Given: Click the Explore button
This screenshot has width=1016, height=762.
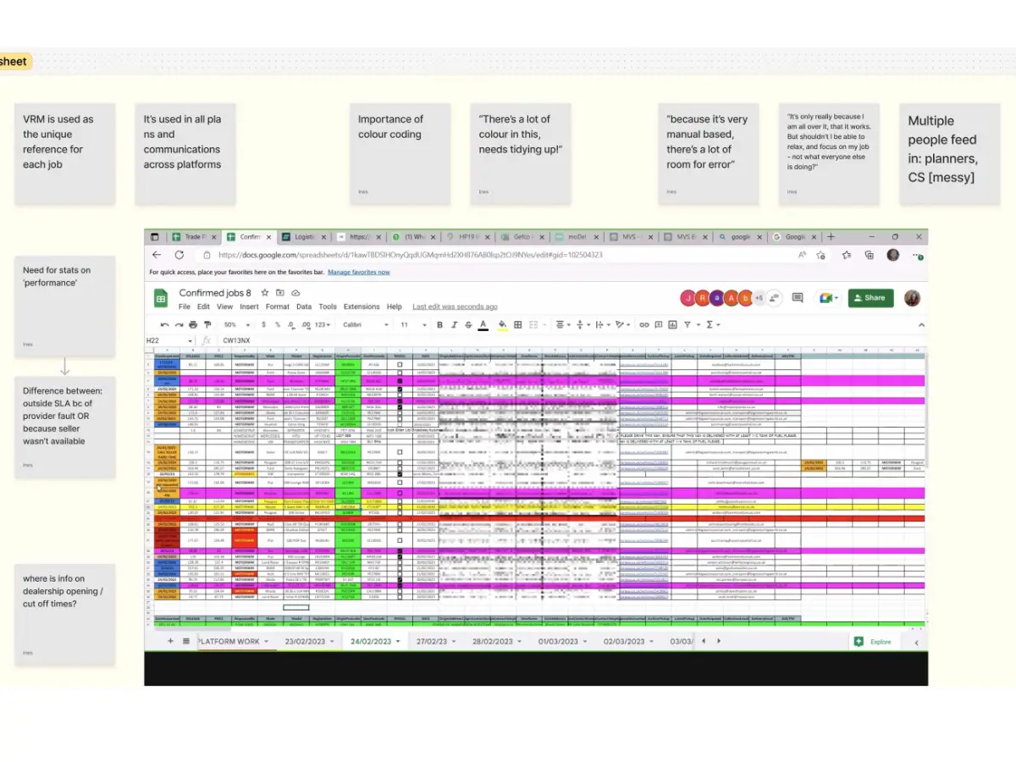Looking at the screenshot, I should (875, 642).
